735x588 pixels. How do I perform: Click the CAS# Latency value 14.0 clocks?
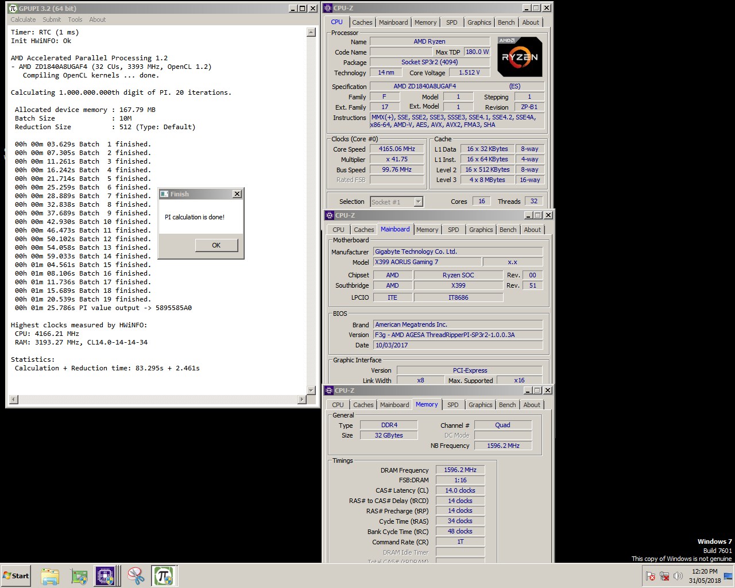point(460,490)
